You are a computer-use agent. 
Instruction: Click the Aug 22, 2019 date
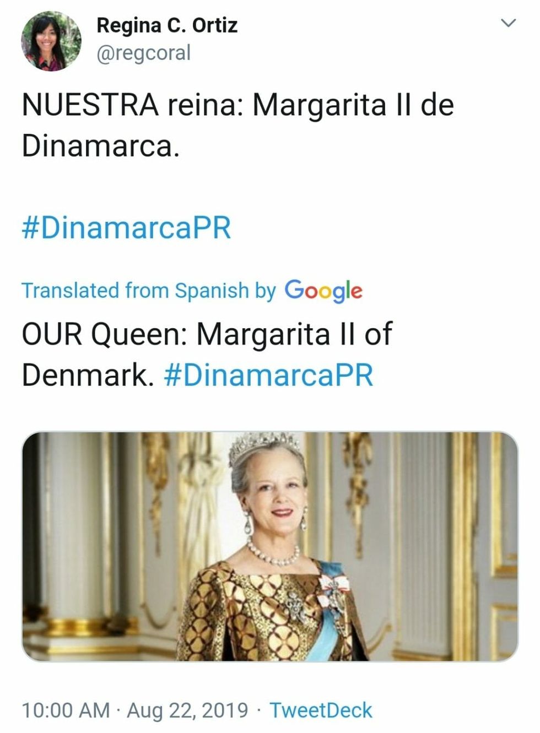(x=187, y=710)
